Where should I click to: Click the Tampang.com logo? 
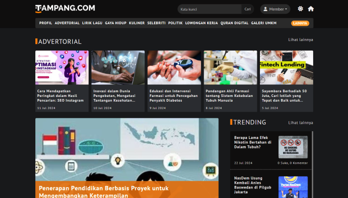click(x=65, y=8)
